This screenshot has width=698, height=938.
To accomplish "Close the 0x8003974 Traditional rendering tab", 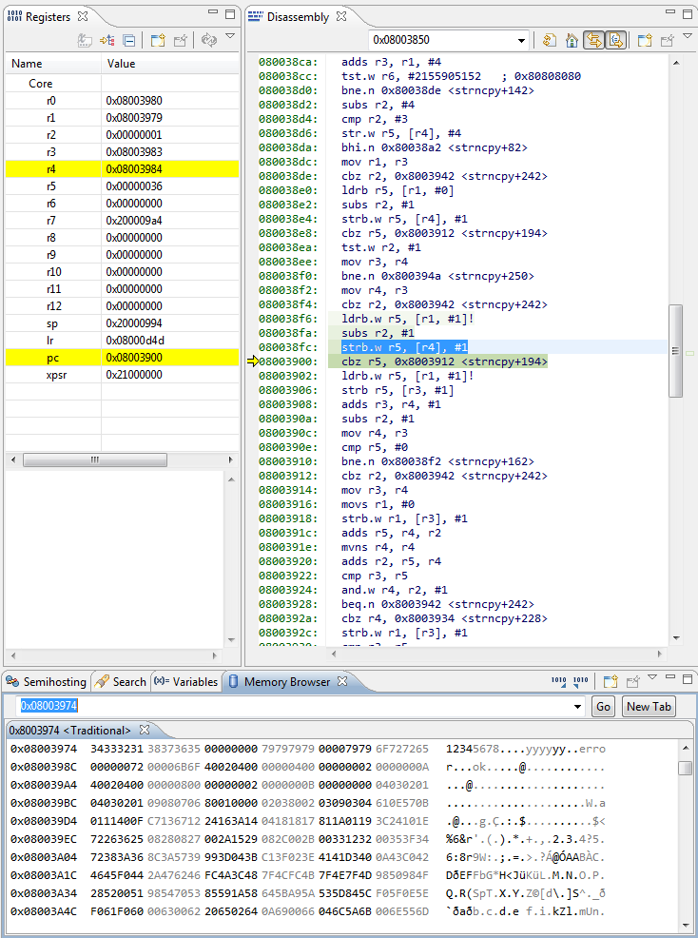I will 144,730.
